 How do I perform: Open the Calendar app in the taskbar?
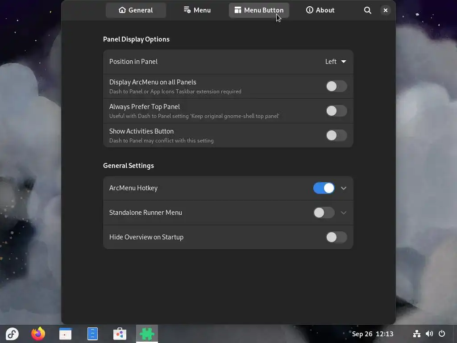(x=65, y=334)
